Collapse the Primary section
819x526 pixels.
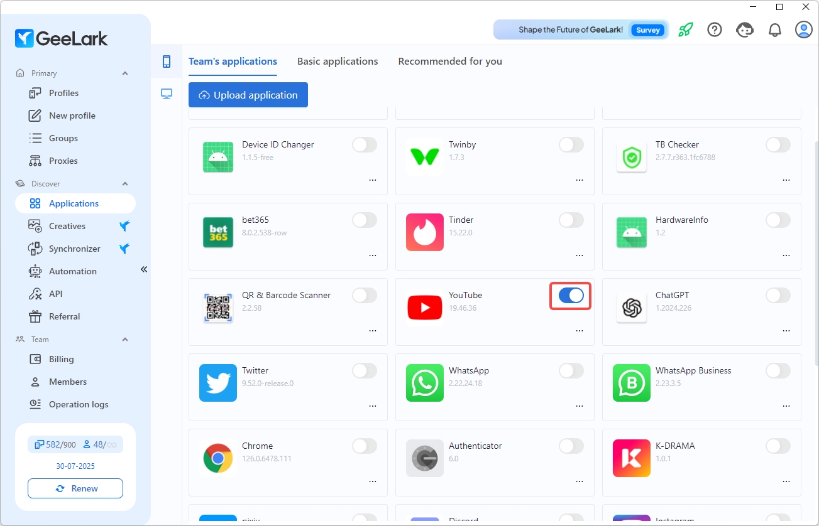tap(124, 73)
